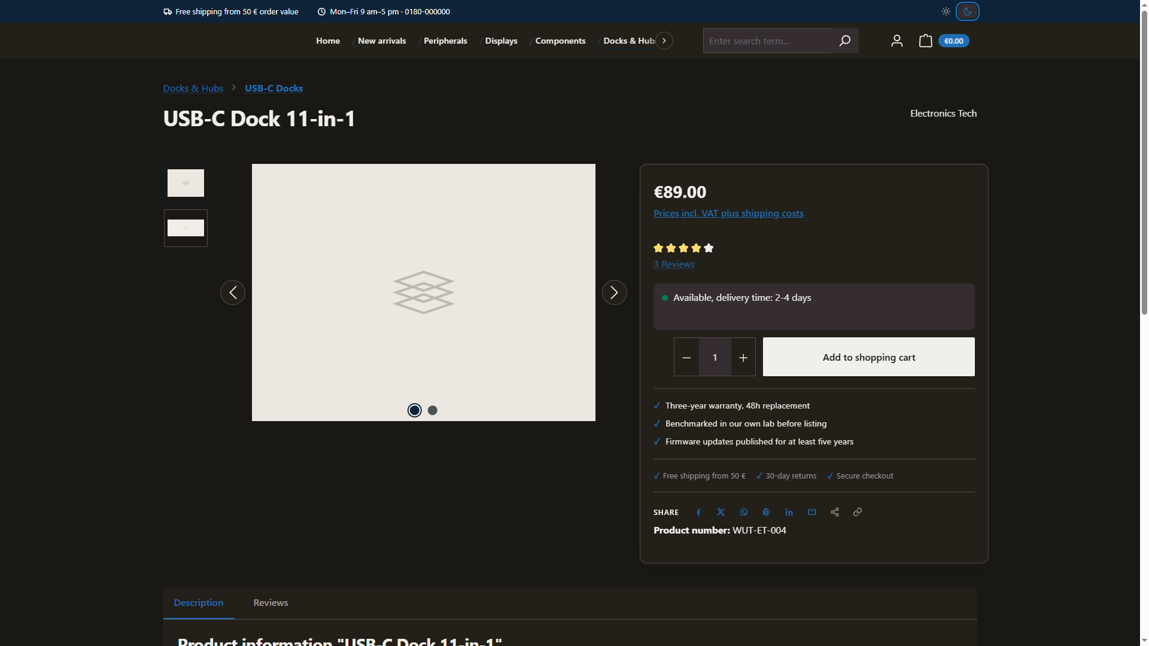The height and width of the screenshot is (646, 1149).
Task: Switch to the Reviews tab
Action: 270,603
